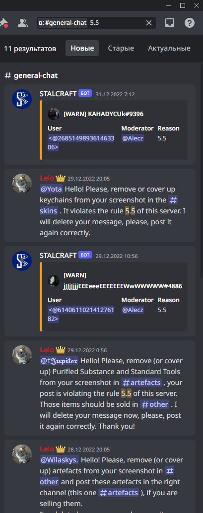203x513 pixels.
Task: Clear search with the X icon
Action: coord(148,23)
